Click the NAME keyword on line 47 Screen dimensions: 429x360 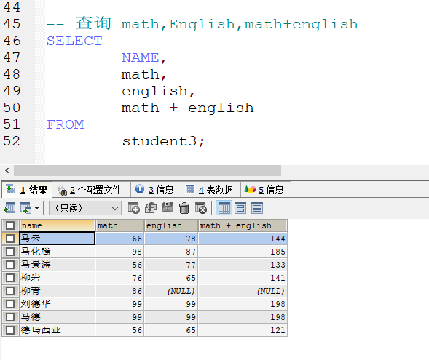[141, 57]
